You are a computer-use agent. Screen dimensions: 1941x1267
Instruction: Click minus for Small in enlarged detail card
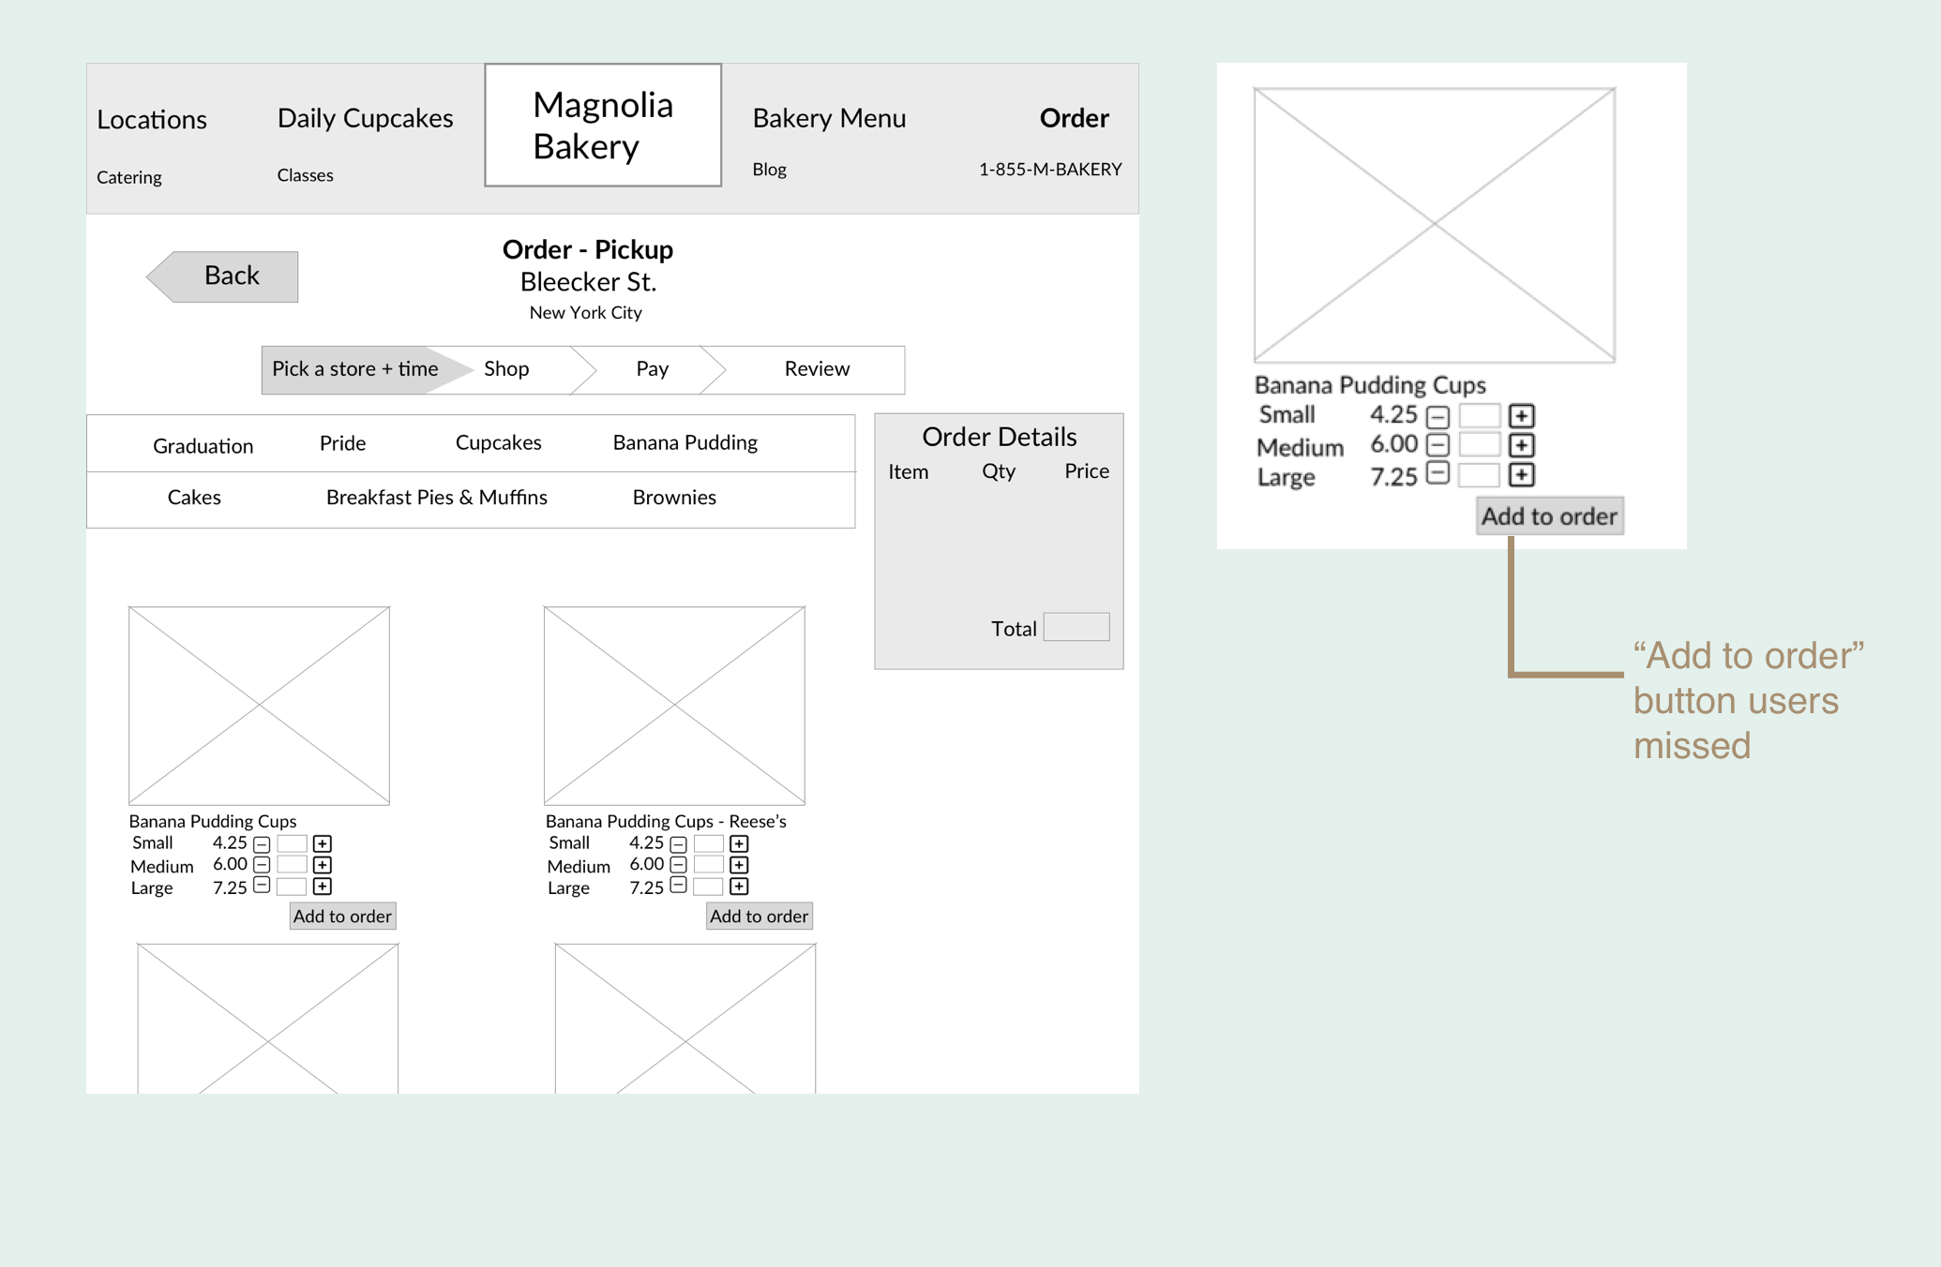coord(1438,417)
